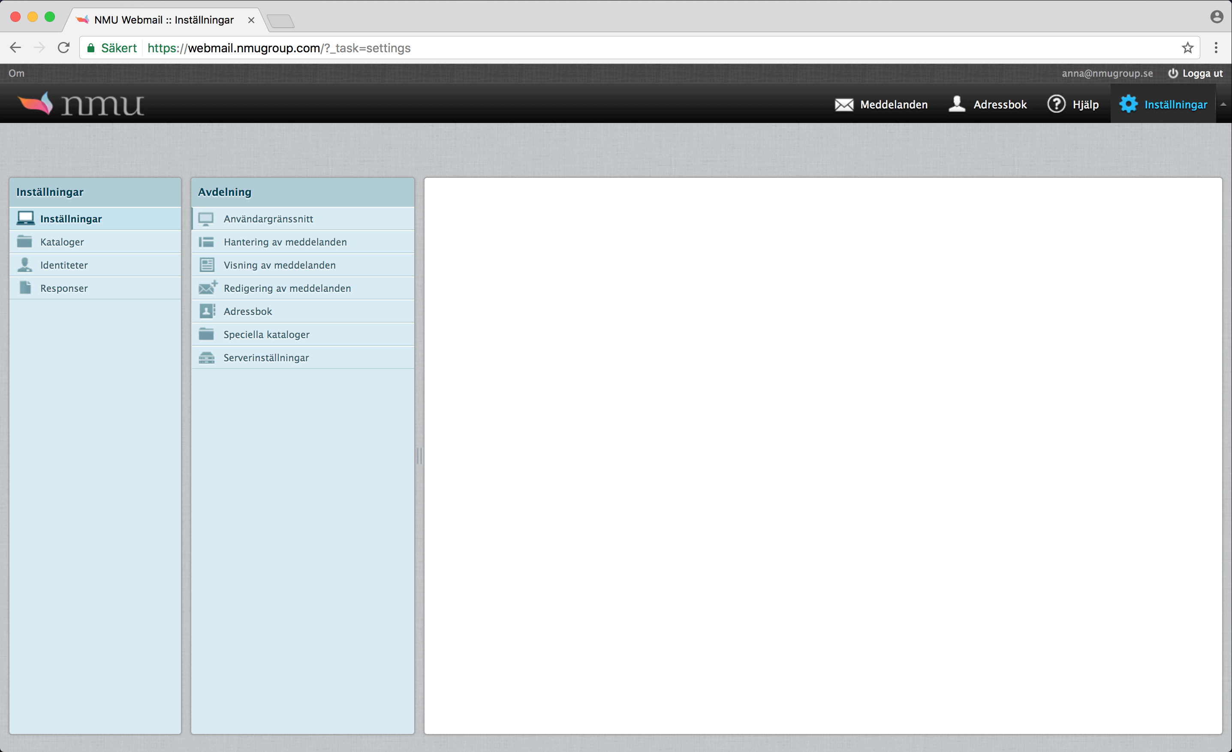
Task: Click the server icon beside Serverinställningar
Action: click(207, 357)
